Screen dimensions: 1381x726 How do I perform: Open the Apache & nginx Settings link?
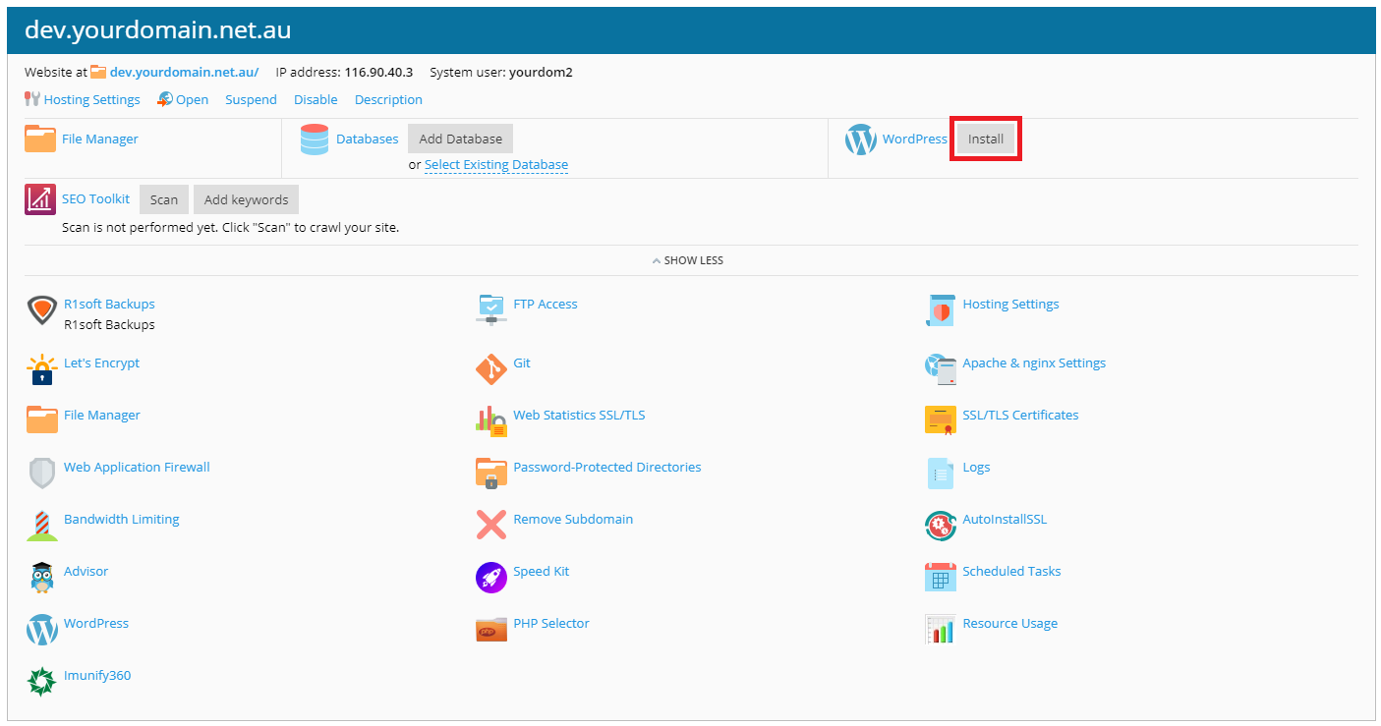(x=1034, y=363)
